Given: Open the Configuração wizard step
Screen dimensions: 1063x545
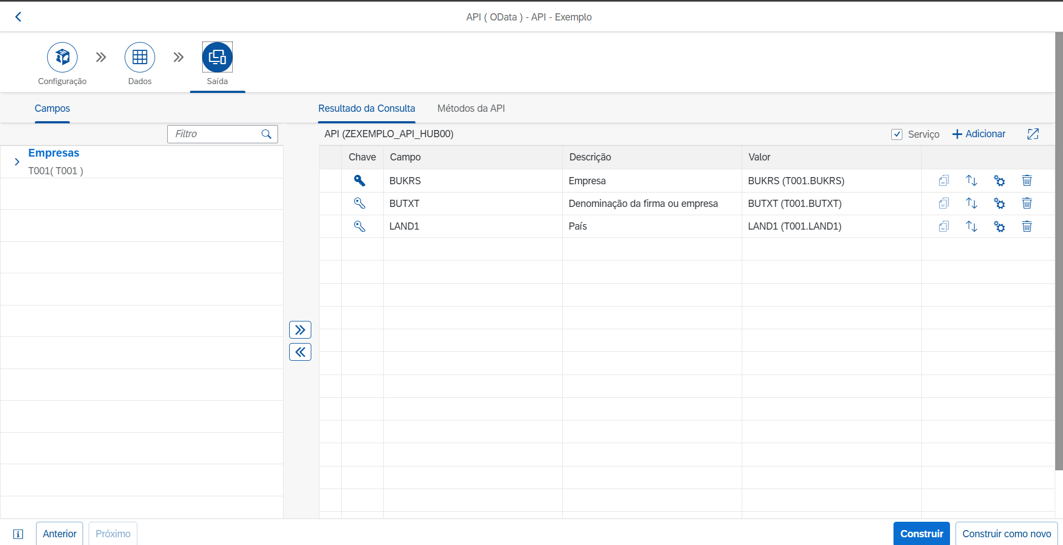Looking at the screenshot, I should 62,58.
